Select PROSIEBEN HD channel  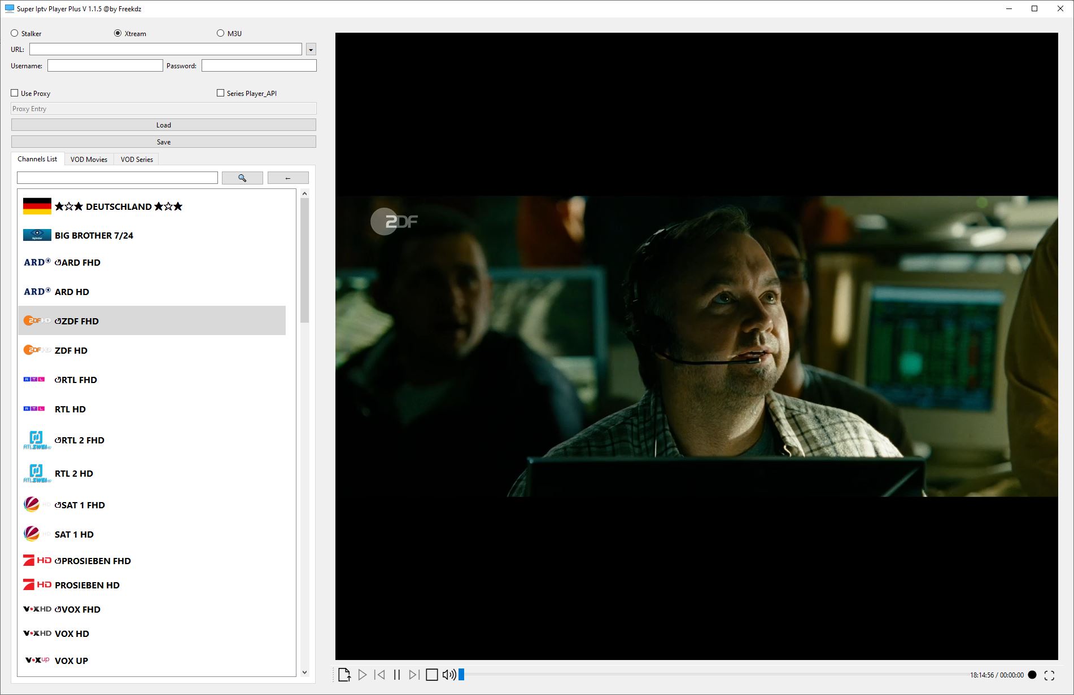(152, 585)
